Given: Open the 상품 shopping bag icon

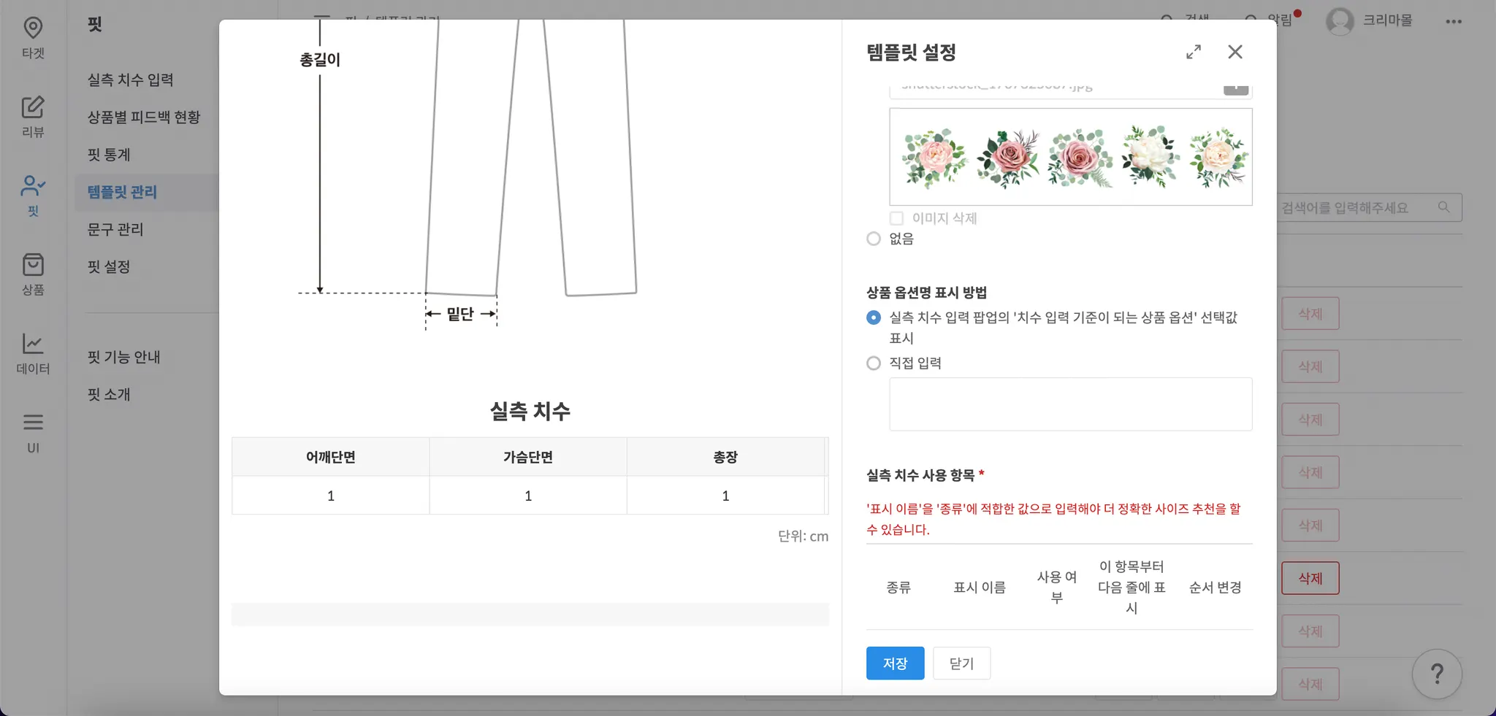Looking at the screenshot, I should coord(33,273).
